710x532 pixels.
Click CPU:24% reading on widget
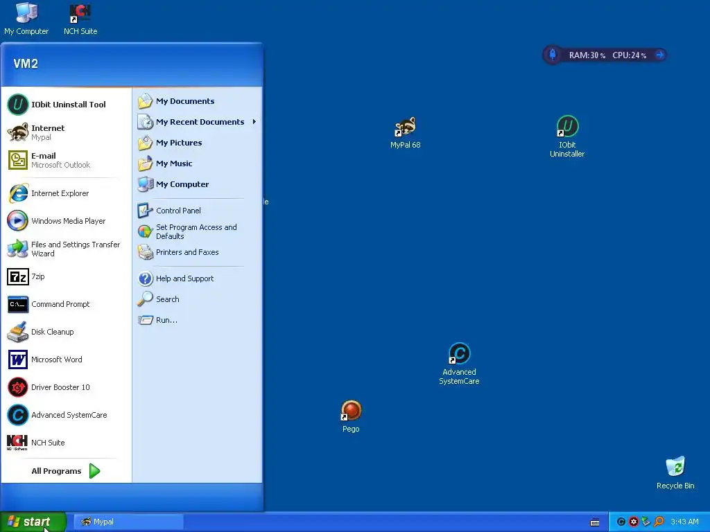pos(630,55)
